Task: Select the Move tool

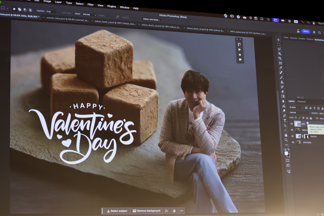Action: pos(279,40)
